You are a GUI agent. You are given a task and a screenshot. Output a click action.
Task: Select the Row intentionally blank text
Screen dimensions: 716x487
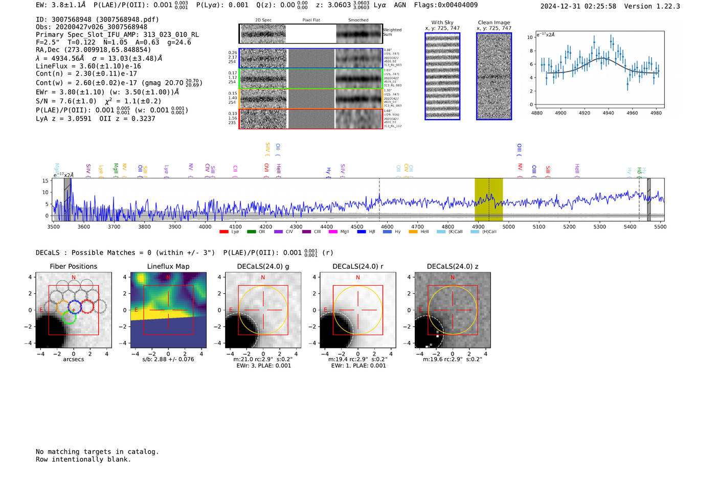(x=83, y=459)
